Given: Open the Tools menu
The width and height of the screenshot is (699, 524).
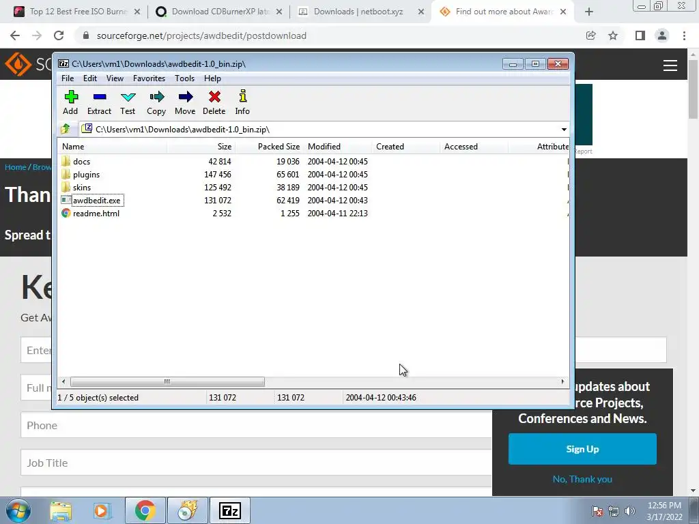Looking at the screenshot, I should pos(184,78).
